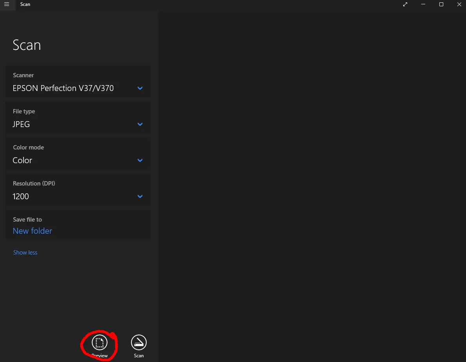Viewport: 466px width, 362px height.
Task: Open the hamburger navigation menu
Action: tap(7, 4)
